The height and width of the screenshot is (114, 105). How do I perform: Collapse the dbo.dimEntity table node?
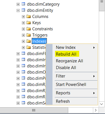(x=18, y=10)
